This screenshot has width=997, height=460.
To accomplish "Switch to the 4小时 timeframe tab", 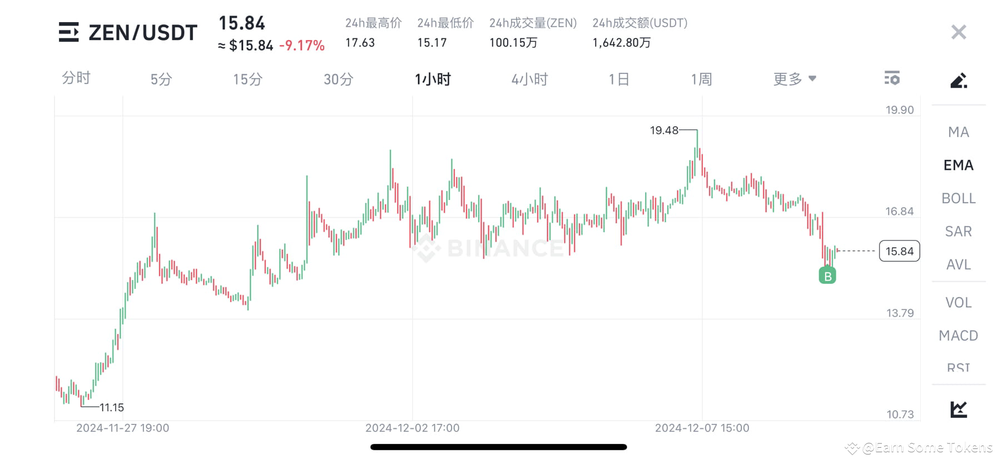I will 529,78.
